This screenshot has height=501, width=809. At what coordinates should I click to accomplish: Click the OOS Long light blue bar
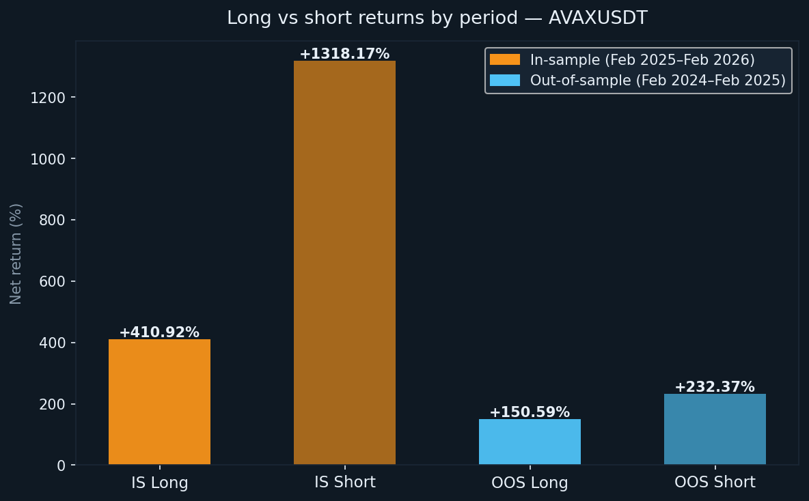coord(530,442)
